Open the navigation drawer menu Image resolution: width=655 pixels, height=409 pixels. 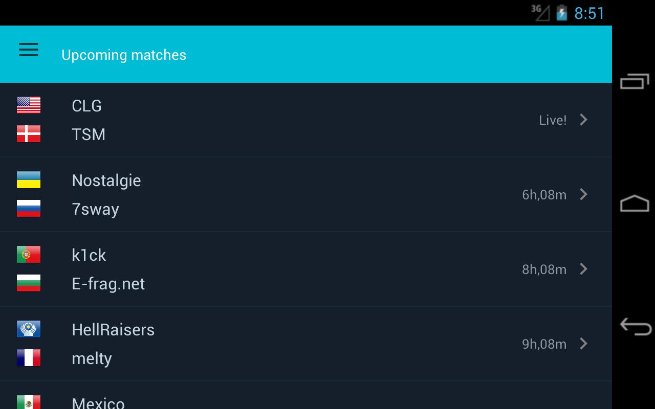[28, 50]
